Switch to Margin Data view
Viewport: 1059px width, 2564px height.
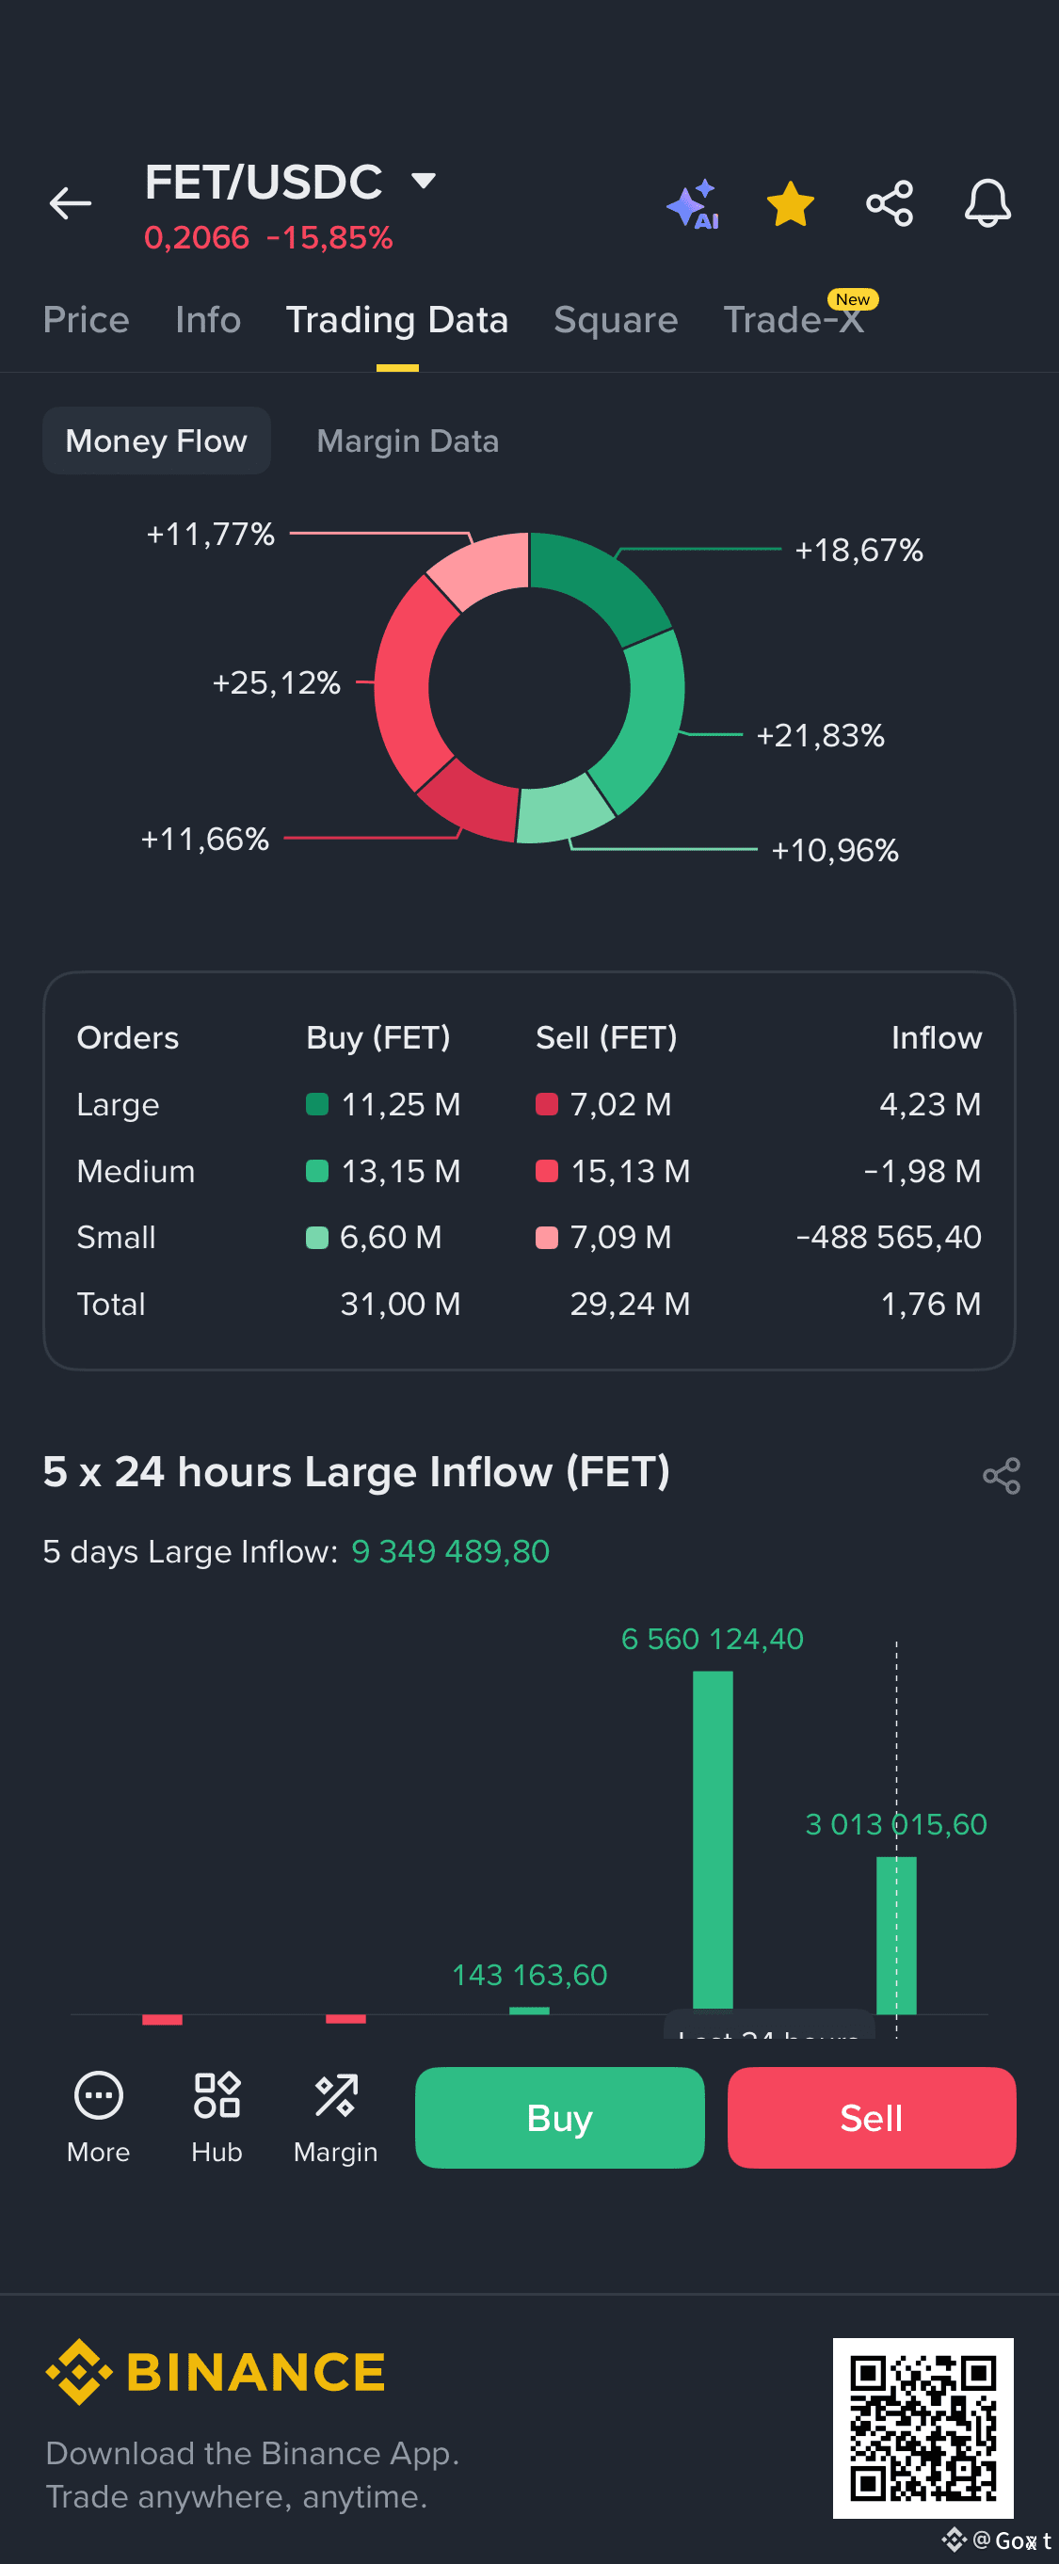407,440
